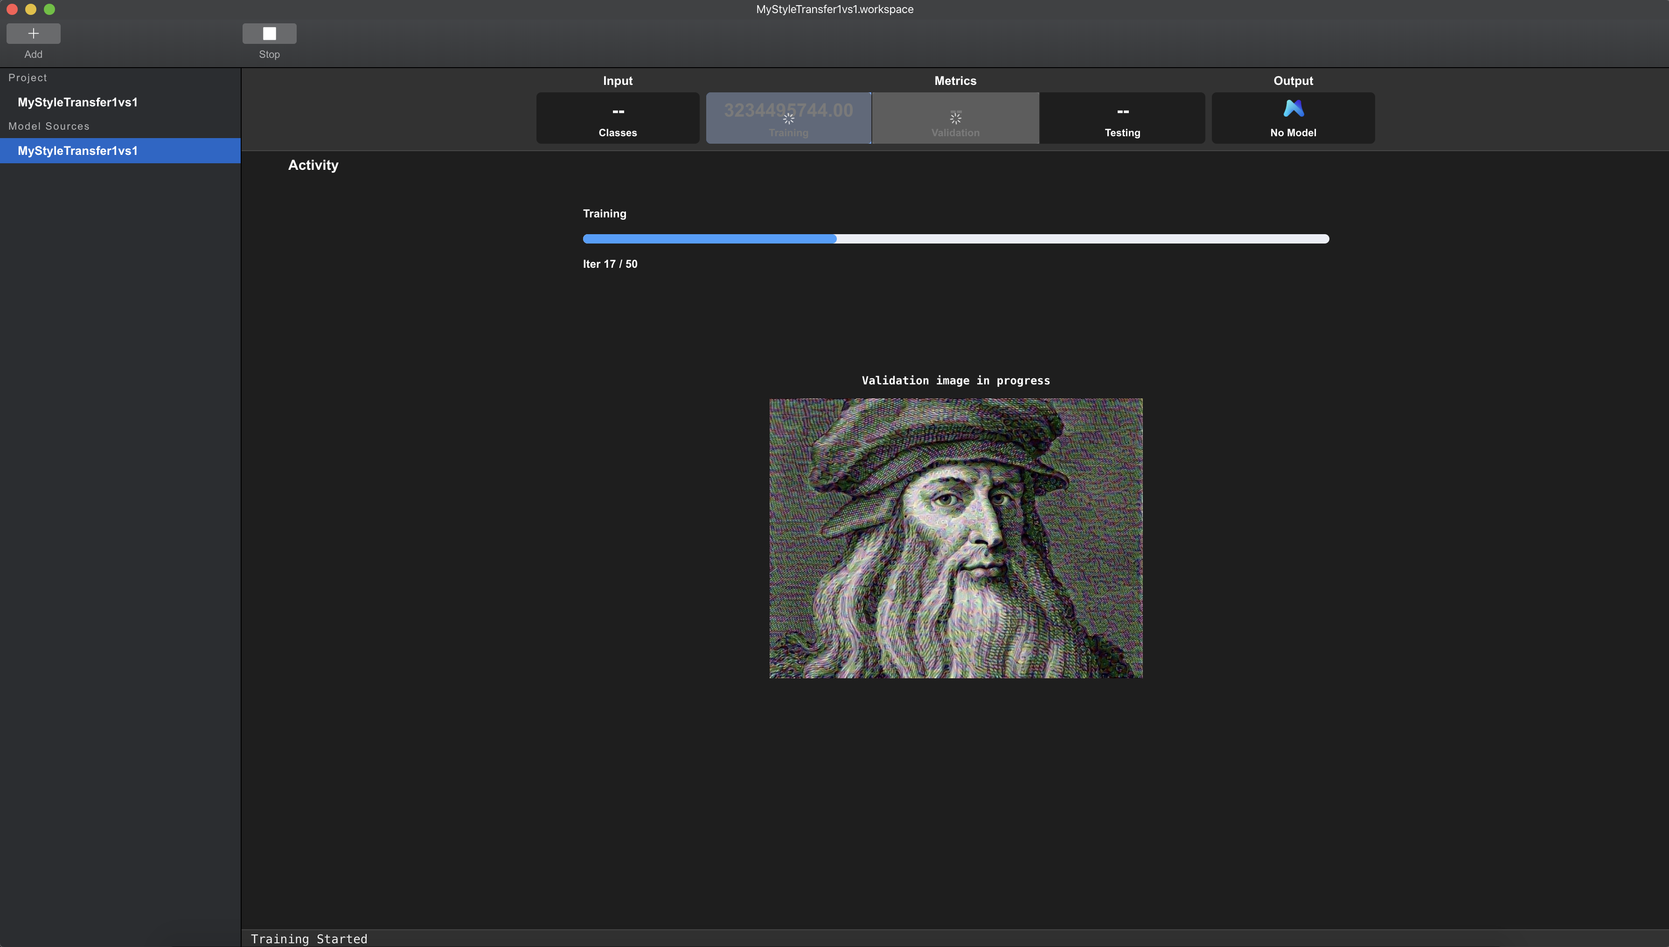
Task: Click the validation image thumbnail preview
Action: pyautogui.click(x=956, y=538)
